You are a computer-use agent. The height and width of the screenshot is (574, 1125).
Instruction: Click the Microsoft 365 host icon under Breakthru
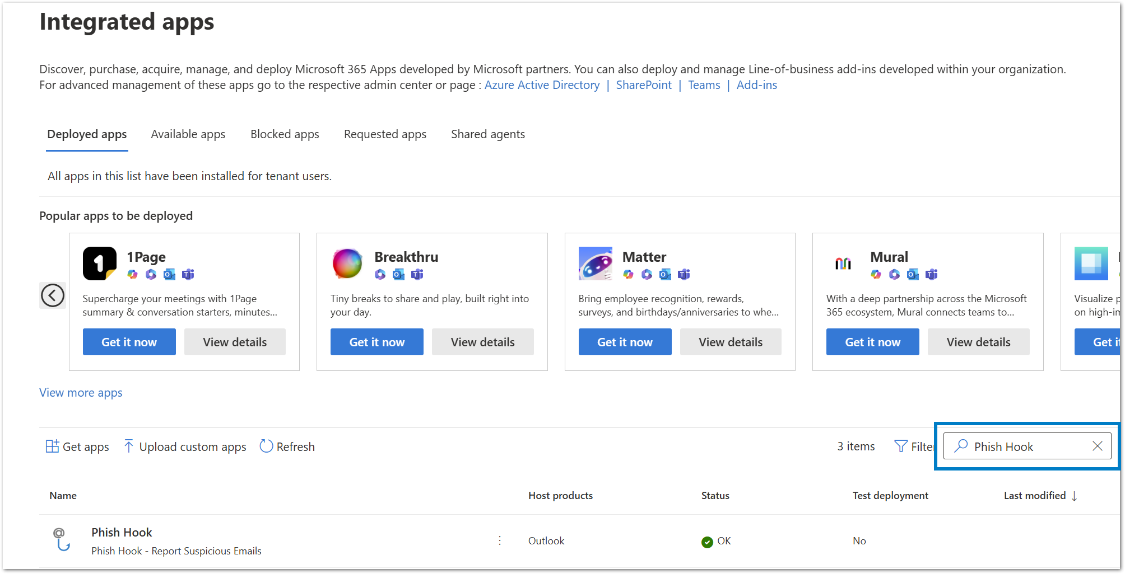pyautogui.click(x=380, y=274)
